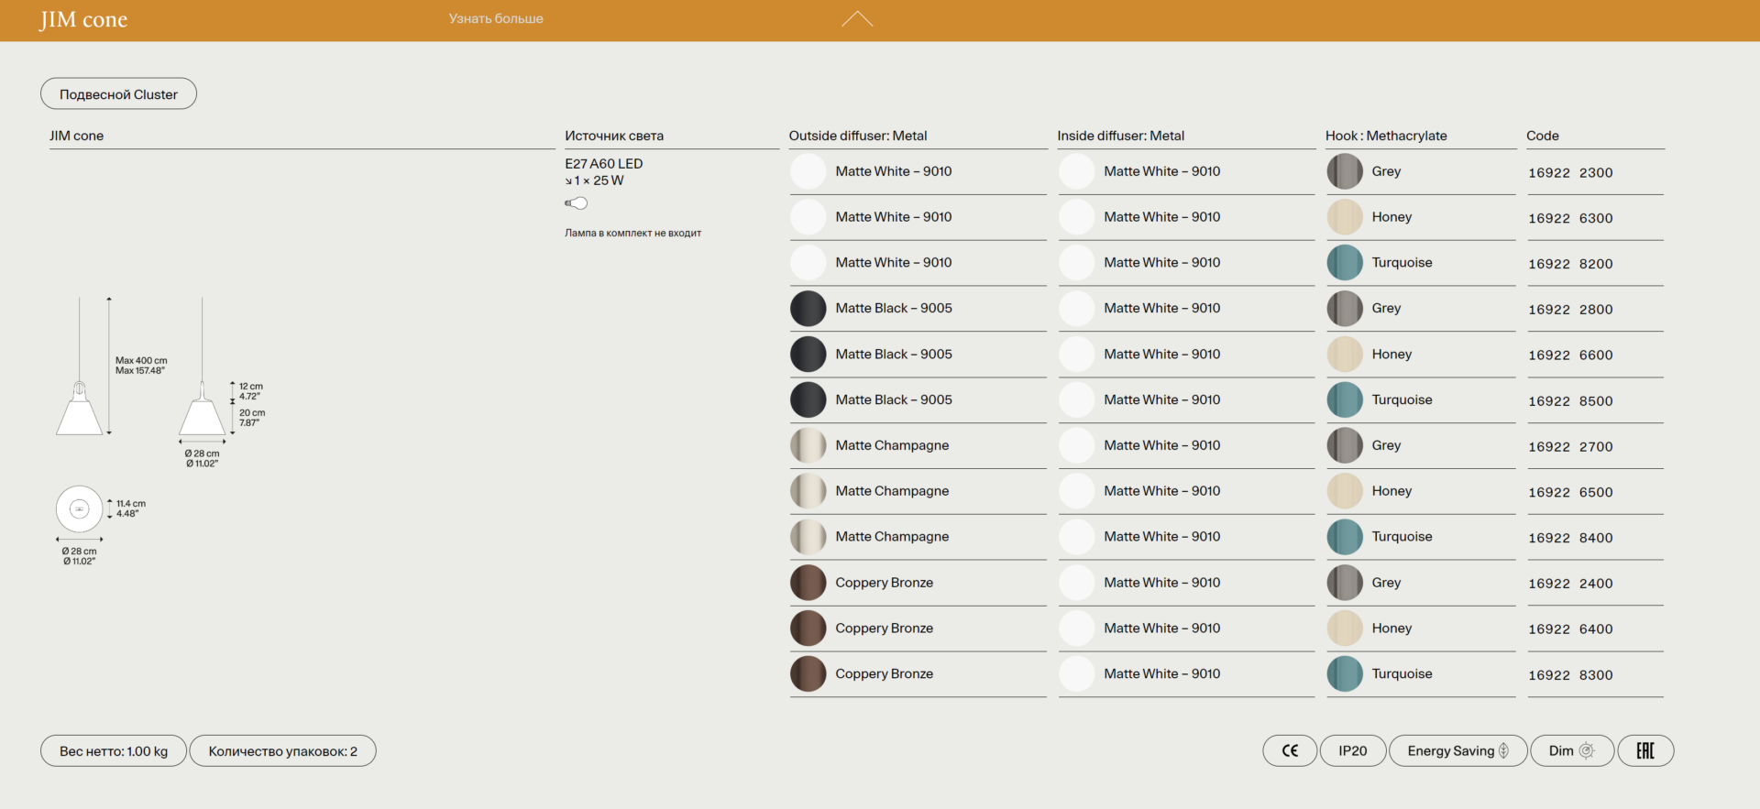
Task: Click the IP20 rating badge
Action: pyautogui.click(x=1352, y=751)
